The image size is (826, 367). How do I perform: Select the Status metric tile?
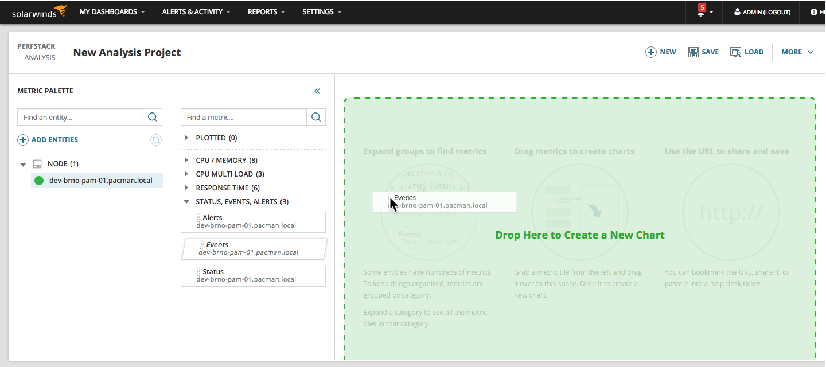(x=253, y=276)
